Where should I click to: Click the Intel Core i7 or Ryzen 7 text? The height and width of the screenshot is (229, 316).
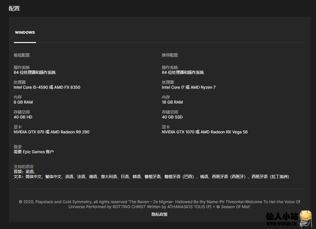188,87
